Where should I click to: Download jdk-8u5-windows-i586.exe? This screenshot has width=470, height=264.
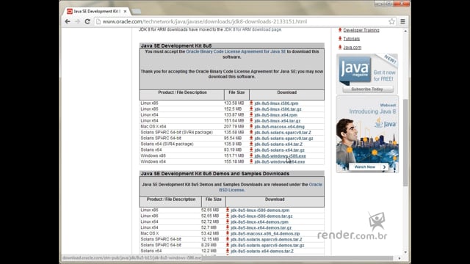click(280, 156)
